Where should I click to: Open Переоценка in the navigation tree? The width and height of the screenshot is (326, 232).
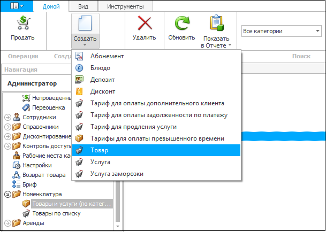[x=48, y=107]
